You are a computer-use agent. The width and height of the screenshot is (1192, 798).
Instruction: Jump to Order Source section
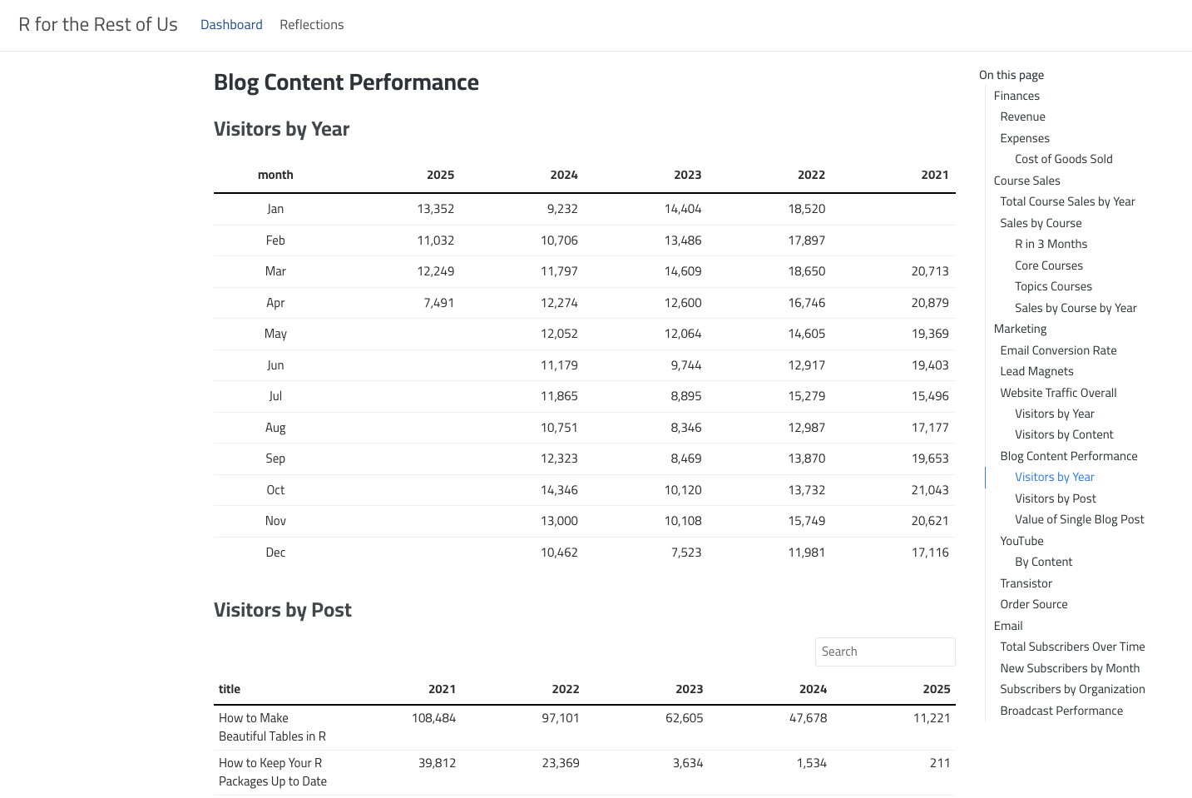[1033, 604]
